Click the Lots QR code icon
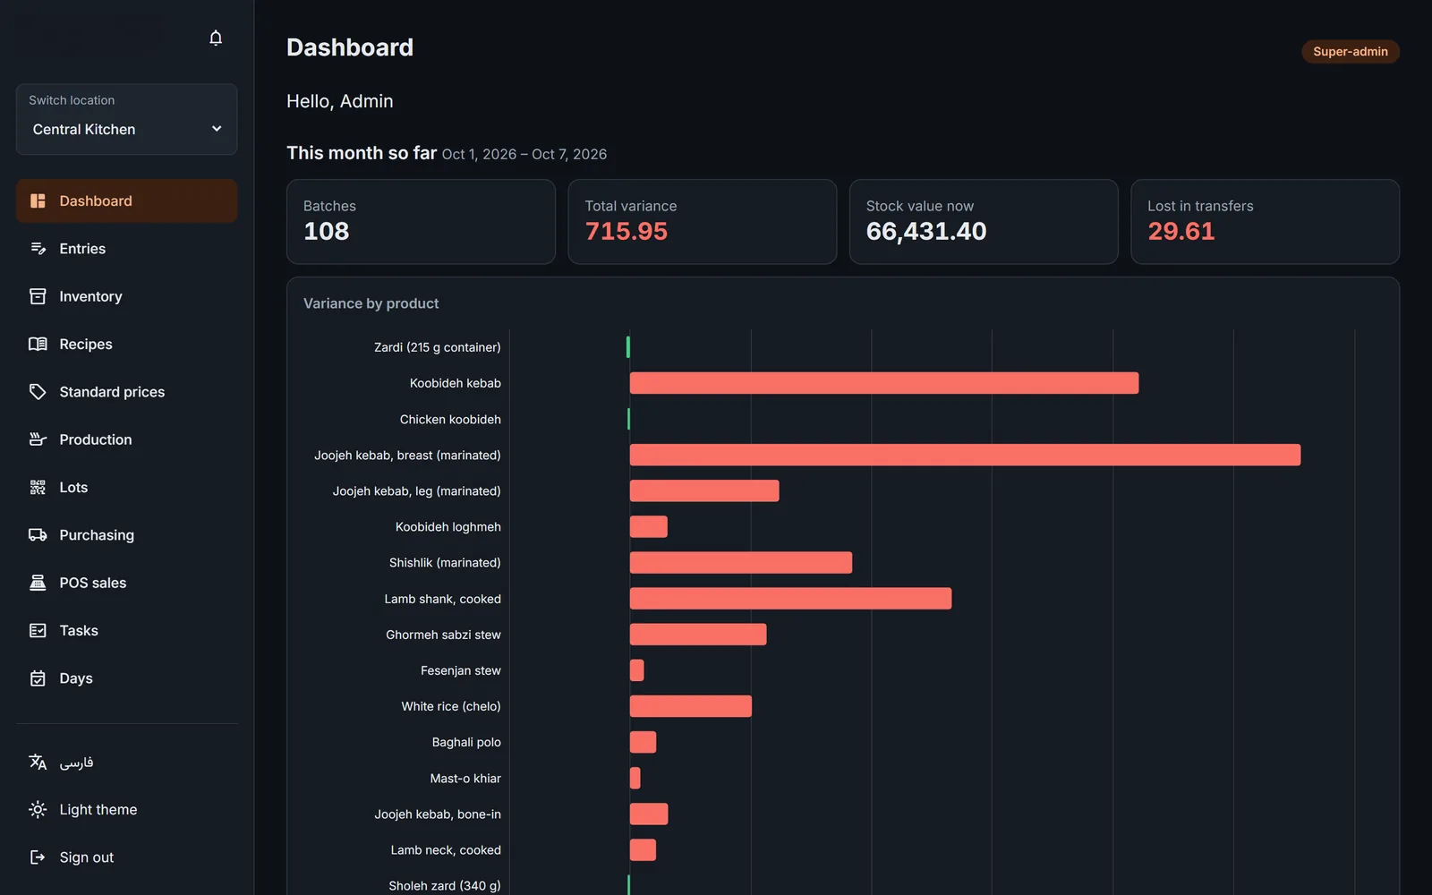Image resolution: width=1432 pixels, height=895 pixels. click(38, 488)
